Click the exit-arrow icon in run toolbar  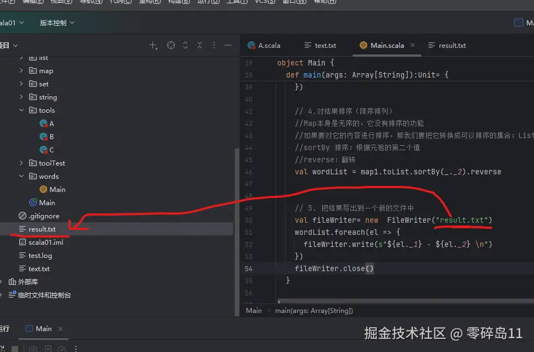(x=47, y=349)
